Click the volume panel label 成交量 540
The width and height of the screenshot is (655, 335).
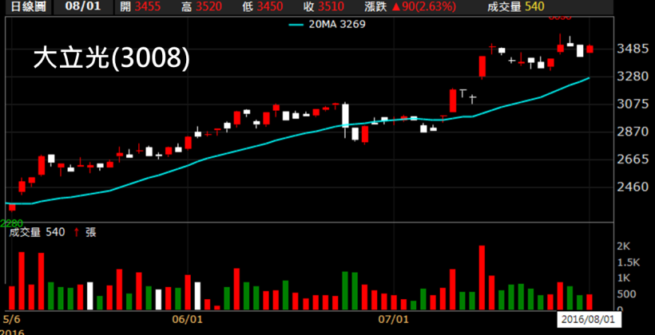[x=37, y=232]
